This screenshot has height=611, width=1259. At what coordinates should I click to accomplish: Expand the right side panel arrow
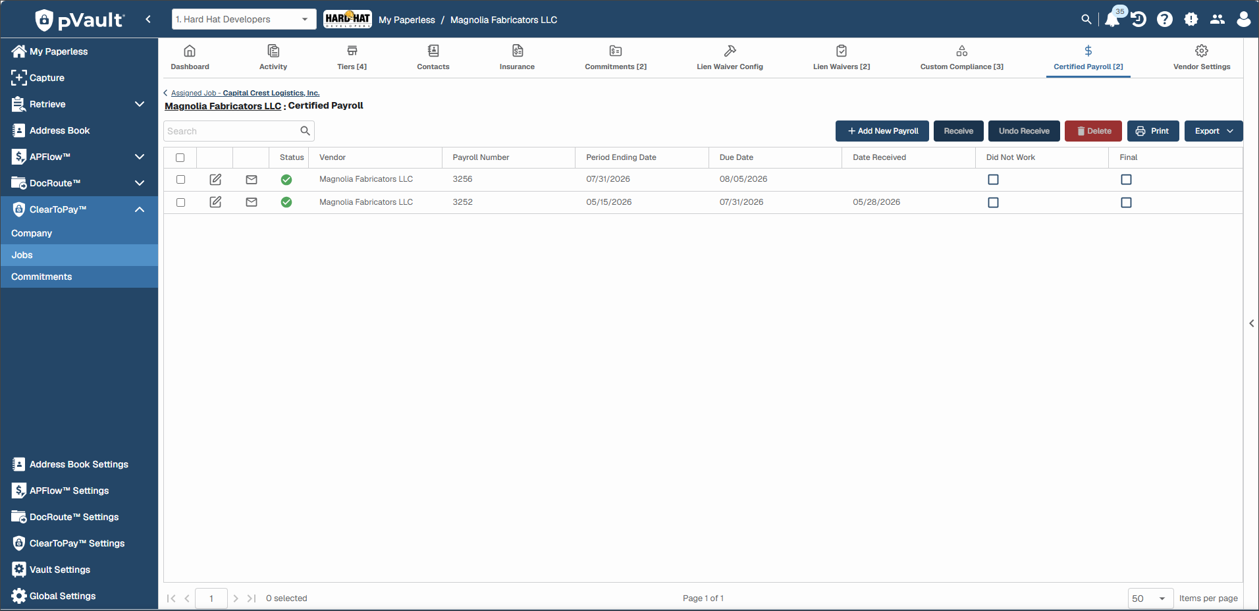[1252, 323]
